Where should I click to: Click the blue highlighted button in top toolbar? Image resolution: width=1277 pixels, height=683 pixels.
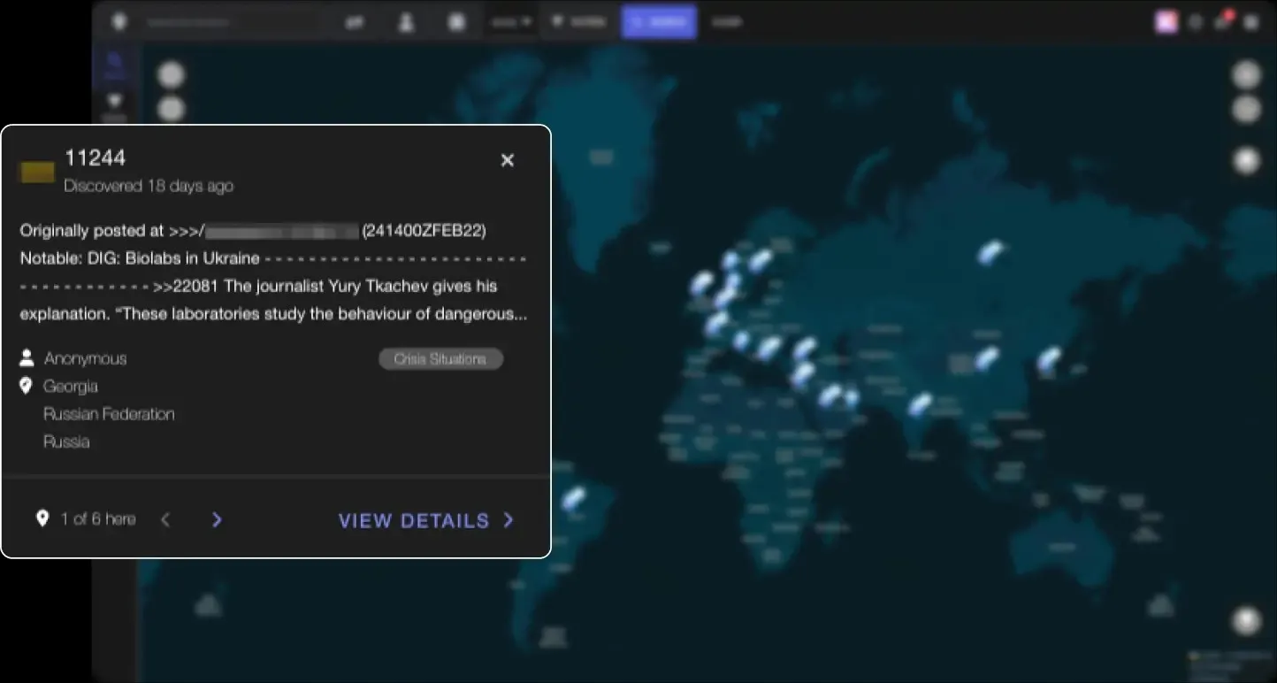click(659, 22)
